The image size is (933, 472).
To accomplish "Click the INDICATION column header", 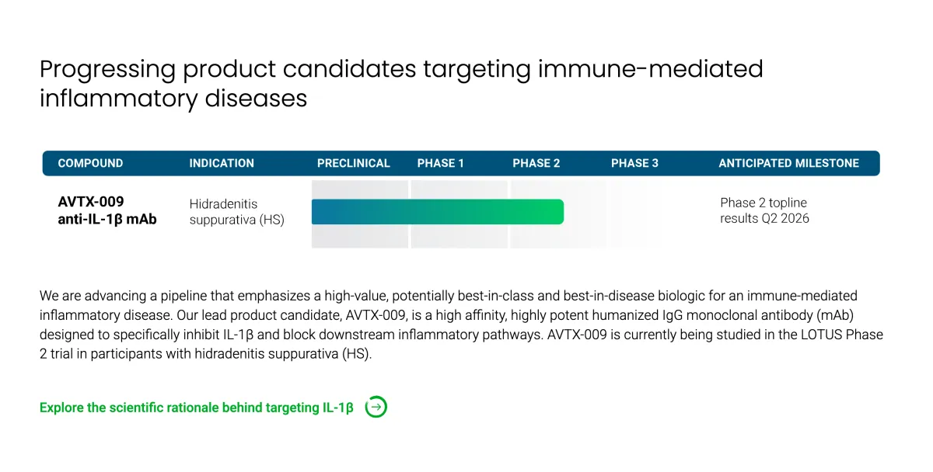I will coord(222,163).
